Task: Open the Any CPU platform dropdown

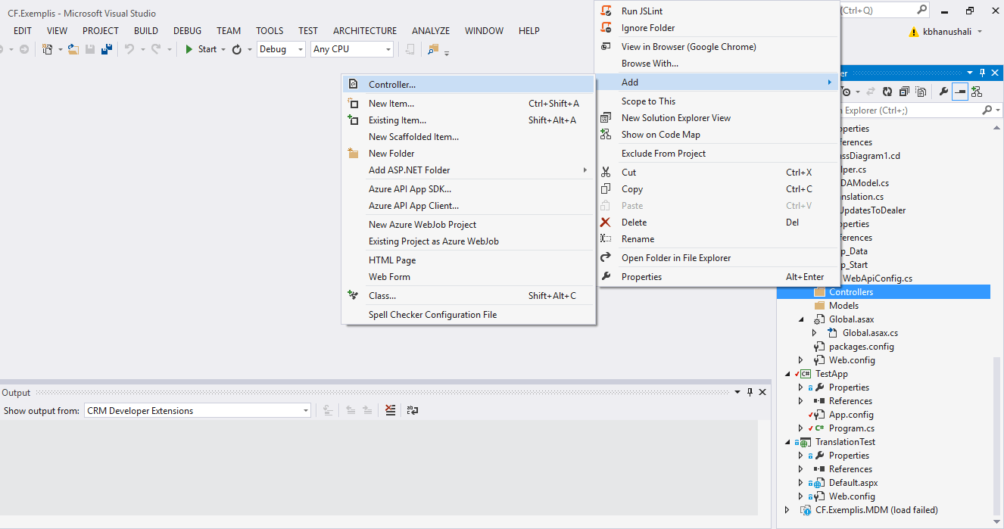Action: [x=388, y=49]
